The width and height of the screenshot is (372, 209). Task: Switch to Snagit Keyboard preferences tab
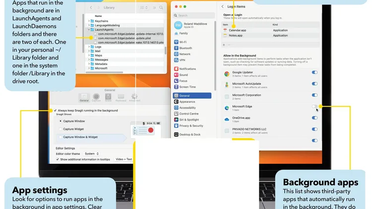tap(121, 98)
